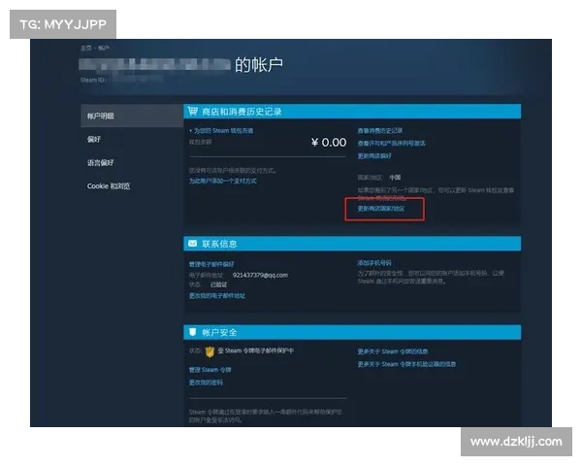Viewport: 582px width, 466px height.
Task: Select the 帐户明细 sidebar tab
Action: pos(132,116)
